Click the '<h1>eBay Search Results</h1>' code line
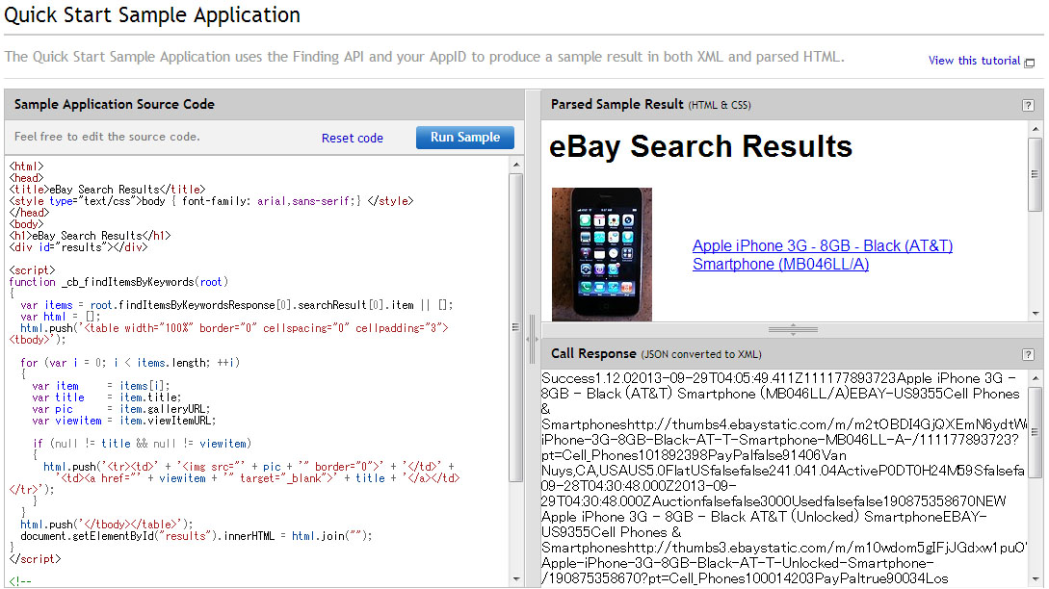The height and width of the screenshot is (589, 1049). pos(90,236)
